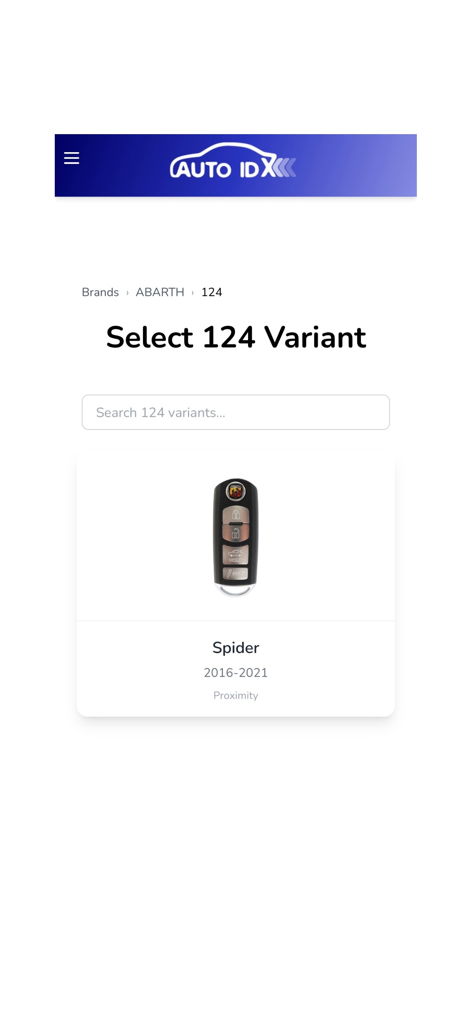Click the chevron separator after ABARTH

point(193,293)
